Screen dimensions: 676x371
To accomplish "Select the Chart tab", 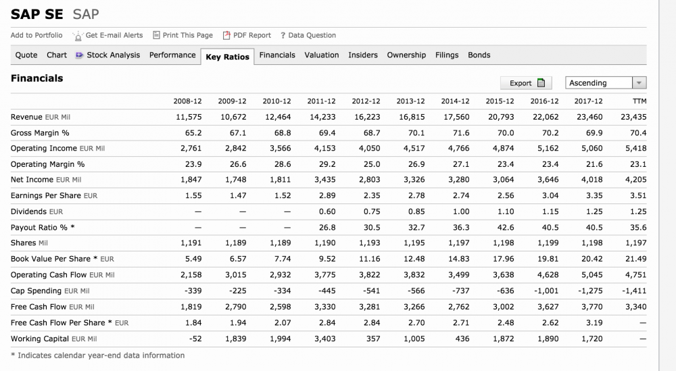I will coord(57,55).
